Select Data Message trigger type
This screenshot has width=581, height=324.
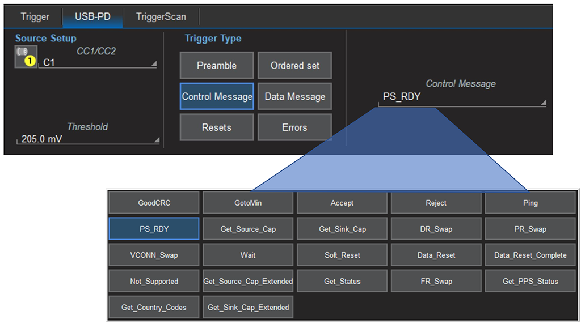[294, 97]
